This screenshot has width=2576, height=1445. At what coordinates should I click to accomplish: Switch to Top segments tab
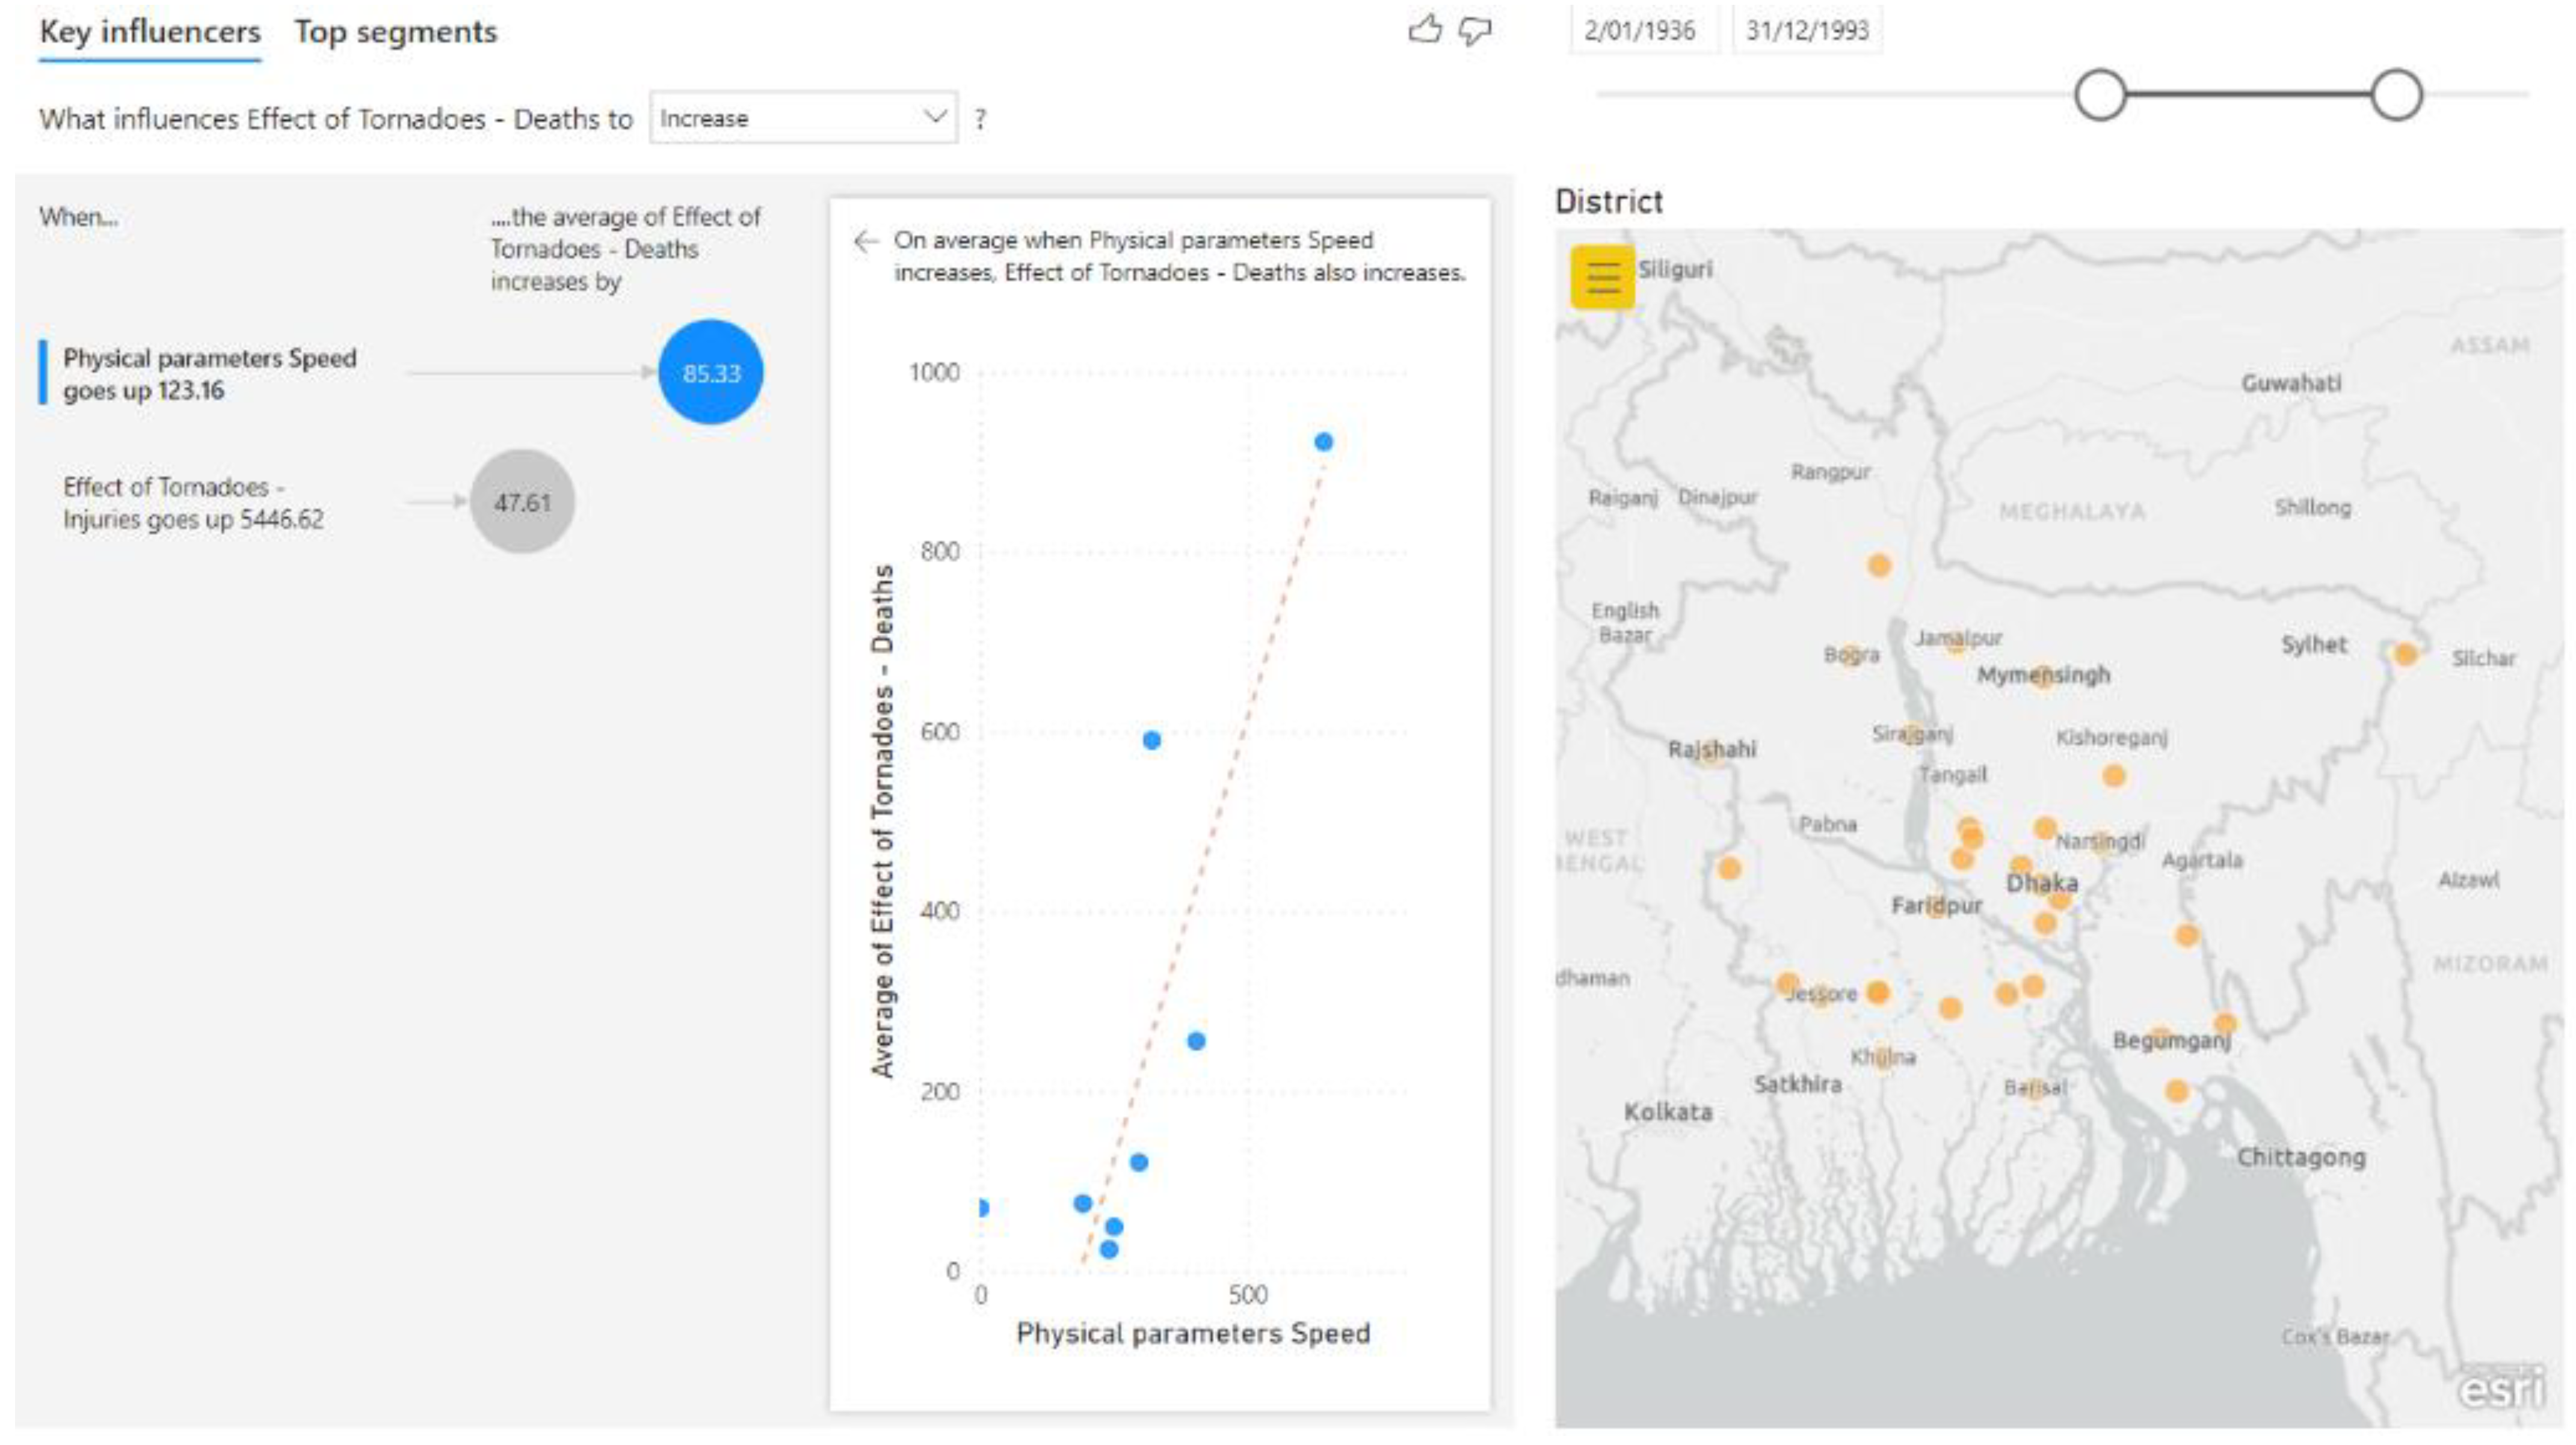click(395, 32)
